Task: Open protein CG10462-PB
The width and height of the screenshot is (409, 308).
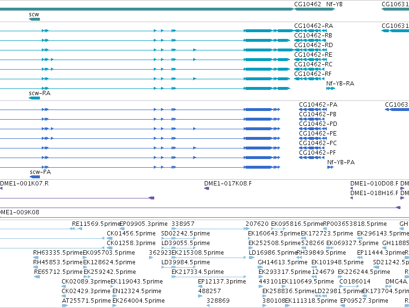Action: (x=318, y=114)
